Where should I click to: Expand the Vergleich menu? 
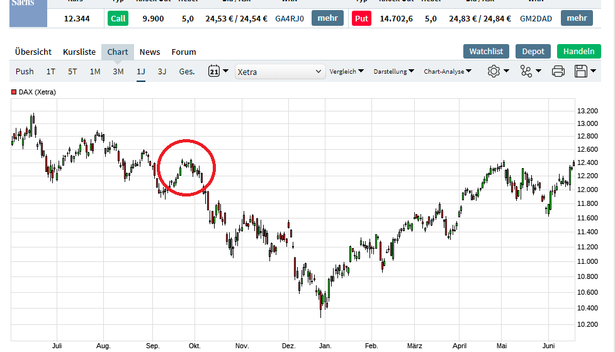(x=347, y=71)
